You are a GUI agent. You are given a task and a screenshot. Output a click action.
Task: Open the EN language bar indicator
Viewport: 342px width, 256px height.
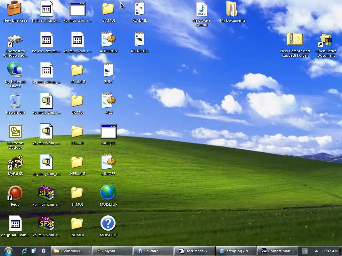305,251
